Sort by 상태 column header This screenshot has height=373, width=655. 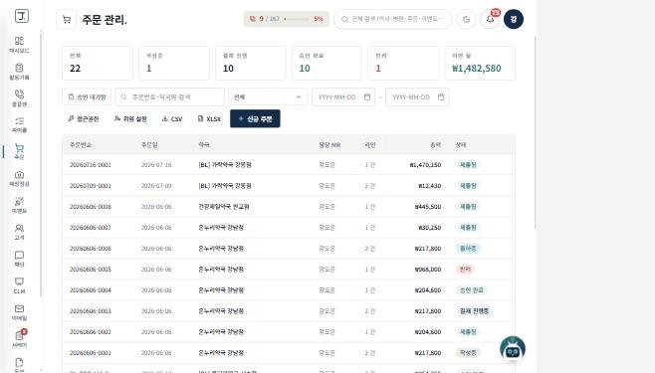[x=461, y=145]
